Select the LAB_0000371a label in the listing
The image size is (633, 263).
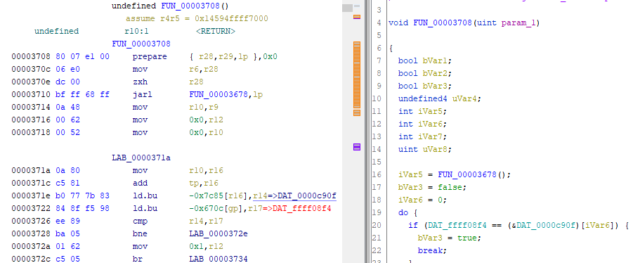click(141, 158)
